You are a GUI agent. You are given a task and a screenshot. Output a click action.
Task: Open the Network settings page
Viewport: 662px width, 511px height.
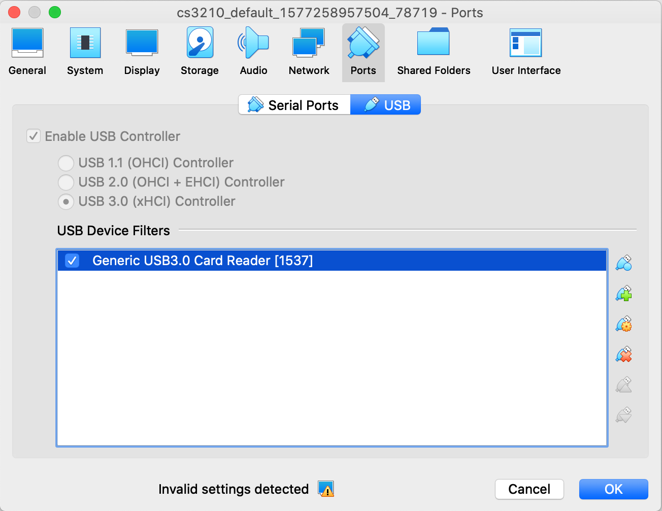tap(309, 51)
